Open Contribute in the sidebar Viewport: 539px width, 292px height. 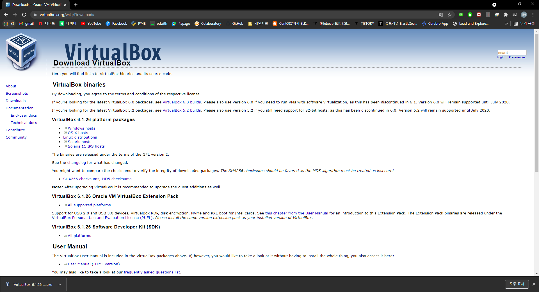15,130
